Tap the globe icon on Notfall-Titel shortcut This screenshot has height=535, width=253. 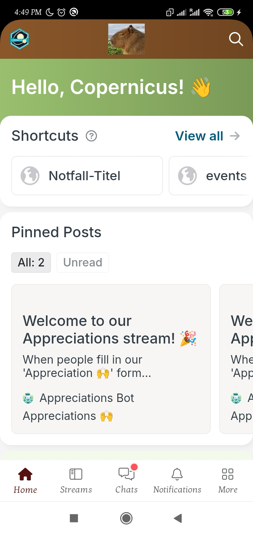tap(30, 176)
